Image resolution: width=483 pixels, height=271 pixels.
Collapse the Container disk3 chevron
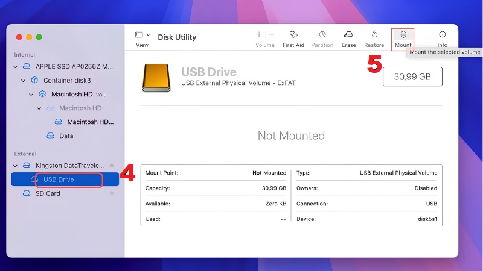click(23, 81)
